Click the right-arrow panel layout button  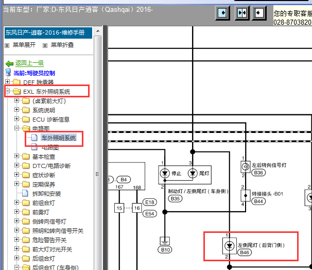click(222, 13)
